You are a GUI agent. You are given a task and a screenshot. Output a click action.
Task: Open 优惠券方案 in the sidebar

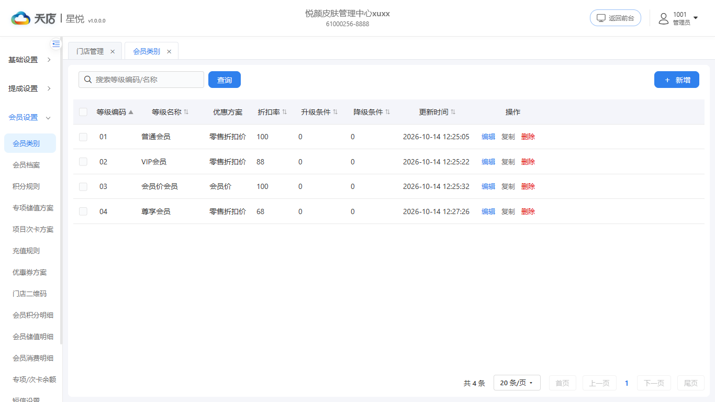pos(30,272)
